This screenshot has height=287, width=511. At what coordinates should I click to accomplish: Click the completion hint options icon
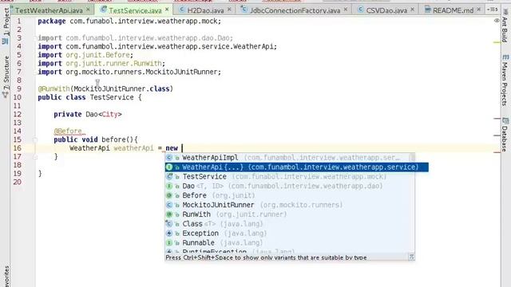[x=412, y=257]
